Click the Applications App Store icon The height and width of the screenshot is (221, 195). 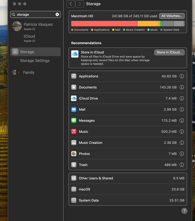coord(74,76)
